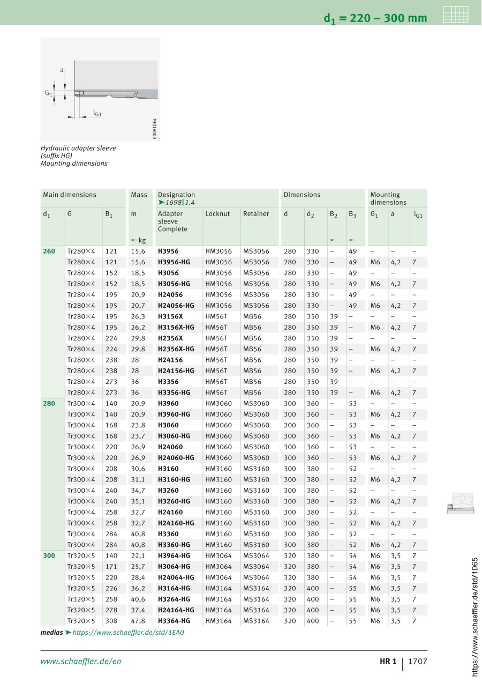The height and width of the screenshot is (682, 482).
Task: Select designation H3164-HG
Action: (x=174, y=589)
